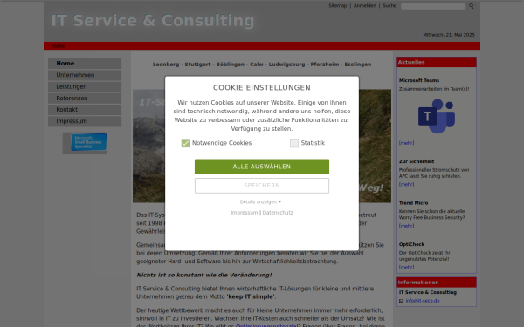Viewport: 524px width, 327px height.
Task: Open the Datenschutz link in cookie dialog
Action: click(x=278, y=213)
